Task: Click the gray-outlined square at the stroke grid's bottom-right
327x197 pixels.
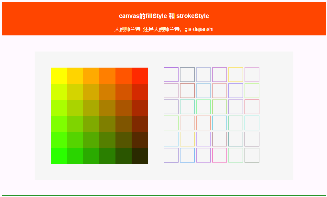Action: (252, 155)
